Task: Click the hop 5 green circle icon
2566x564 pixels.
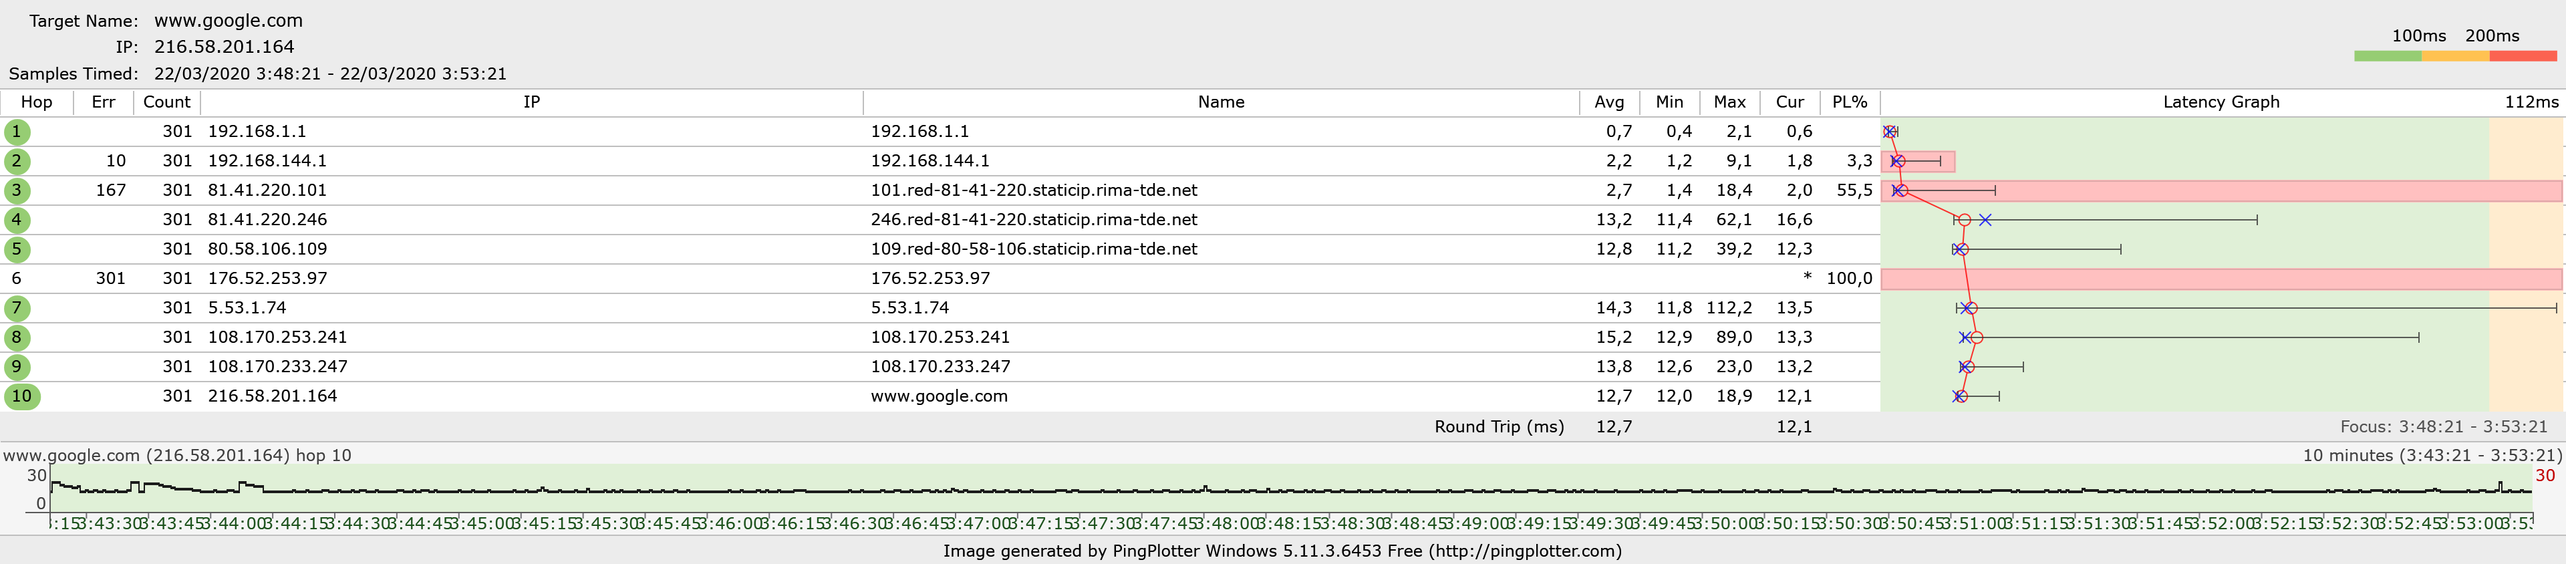Action: click(17, 249)
